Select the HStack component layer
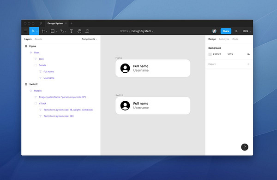The height and width of the screenshot is (180, 277). tap(38, 91)
